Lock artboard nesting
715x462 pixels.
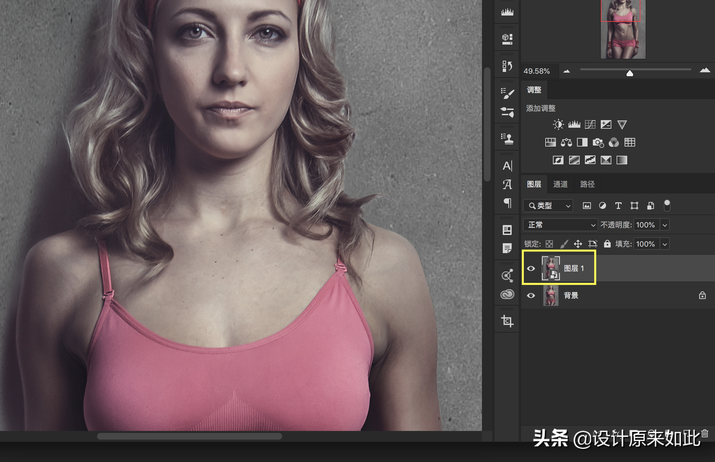click(593, 244)
